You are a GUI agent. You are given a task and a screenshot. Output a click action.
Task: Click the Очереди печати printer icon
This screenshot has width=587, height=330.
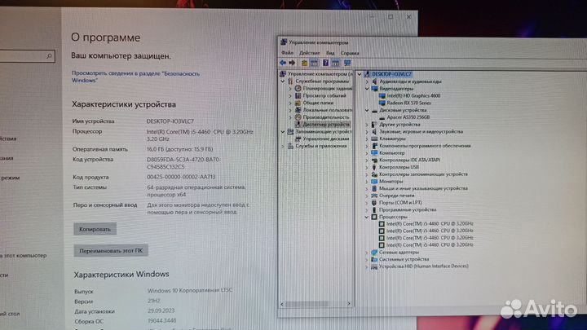tap(374, 196)
